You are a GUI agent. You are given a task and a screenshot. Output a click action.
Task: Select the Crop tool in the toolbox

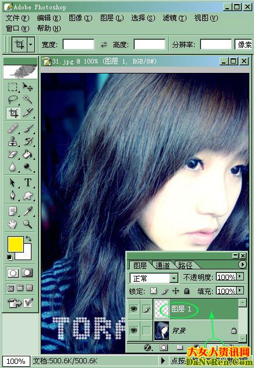(x=13, y=113)
